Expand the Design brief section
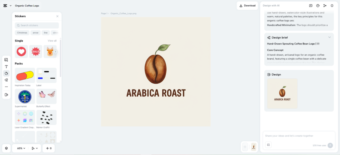Image resolution: width=340 pixels, height=155 pixels. click(329, 38)
